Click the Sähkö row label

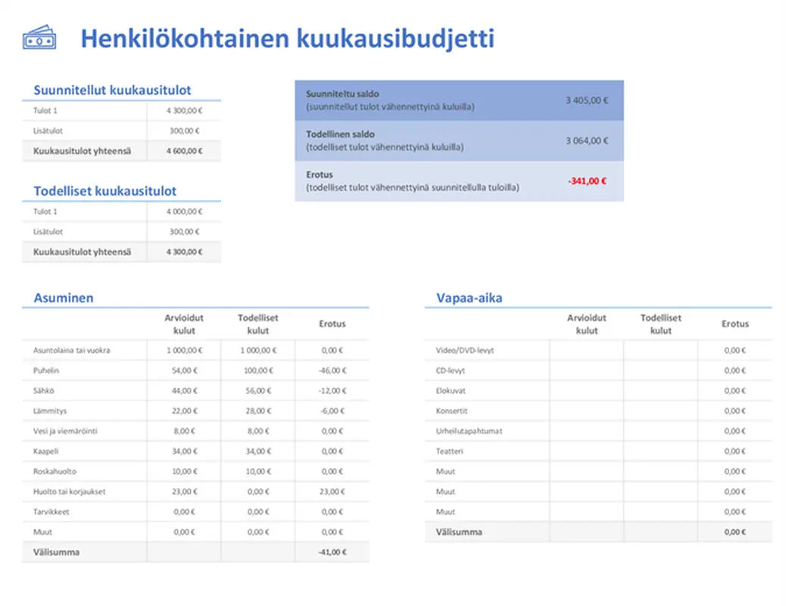(44, 390)
